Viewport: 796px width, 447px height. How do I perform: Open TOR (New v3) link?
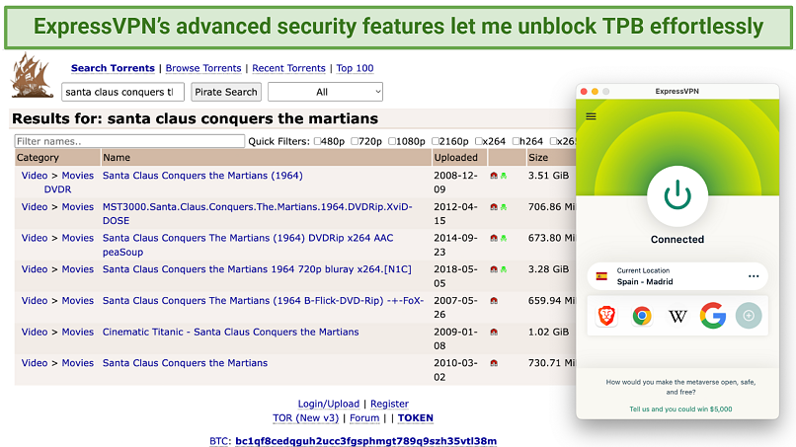point(305,418)
